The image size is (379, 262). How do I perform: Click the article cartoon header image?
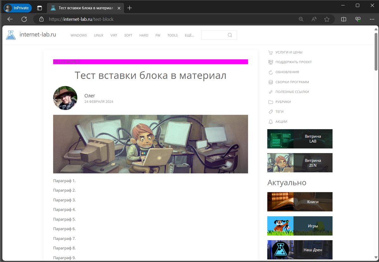[x=150, y=144]
